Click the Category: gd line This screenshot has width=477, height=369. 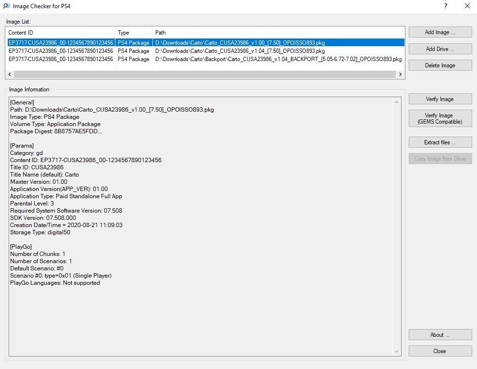point(26,153)
